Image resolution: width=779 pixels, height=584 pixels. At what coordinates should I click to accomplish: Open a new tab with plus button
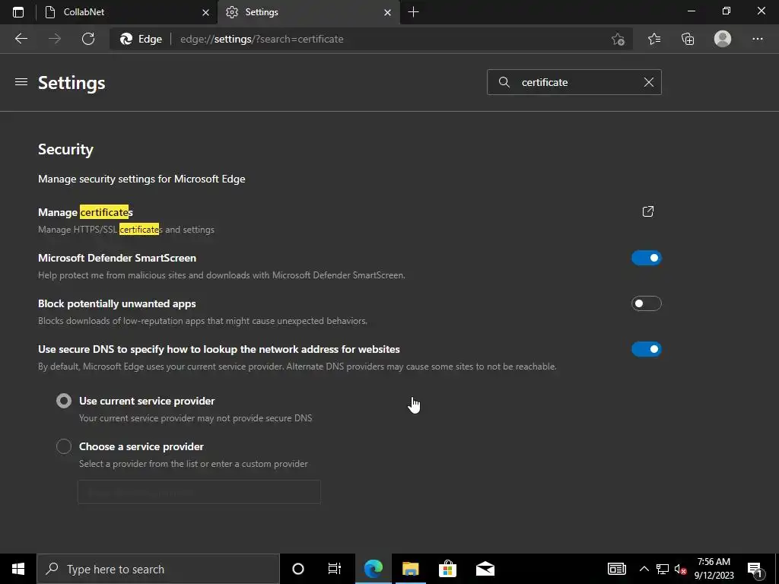coord(413,12)
